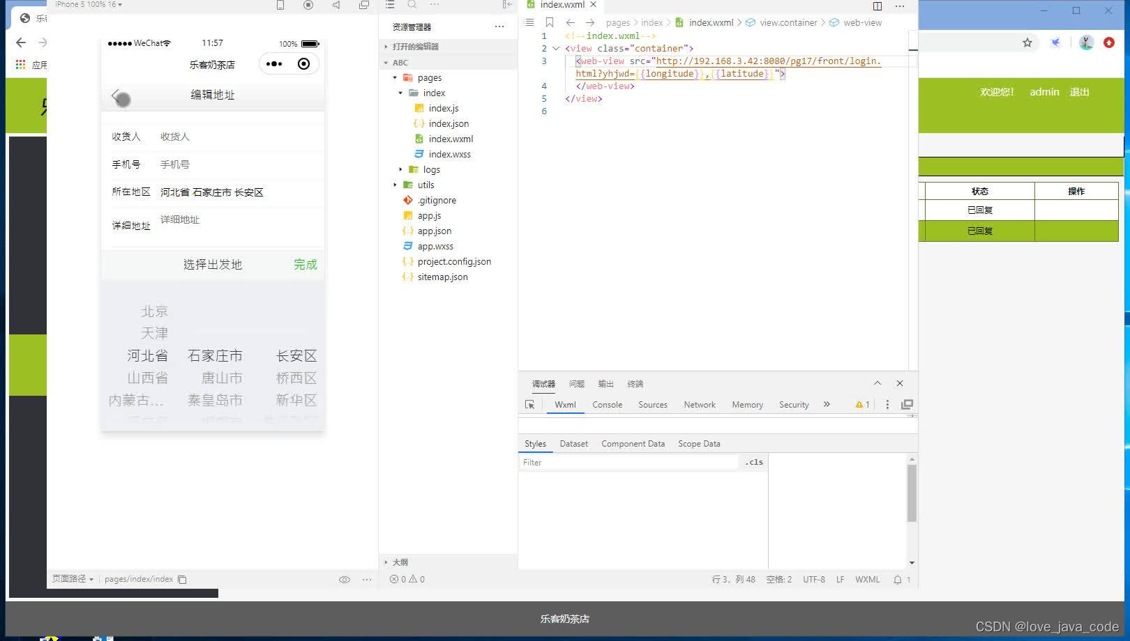
Task: Navigate back in the editor history
Action: (571, 23)
